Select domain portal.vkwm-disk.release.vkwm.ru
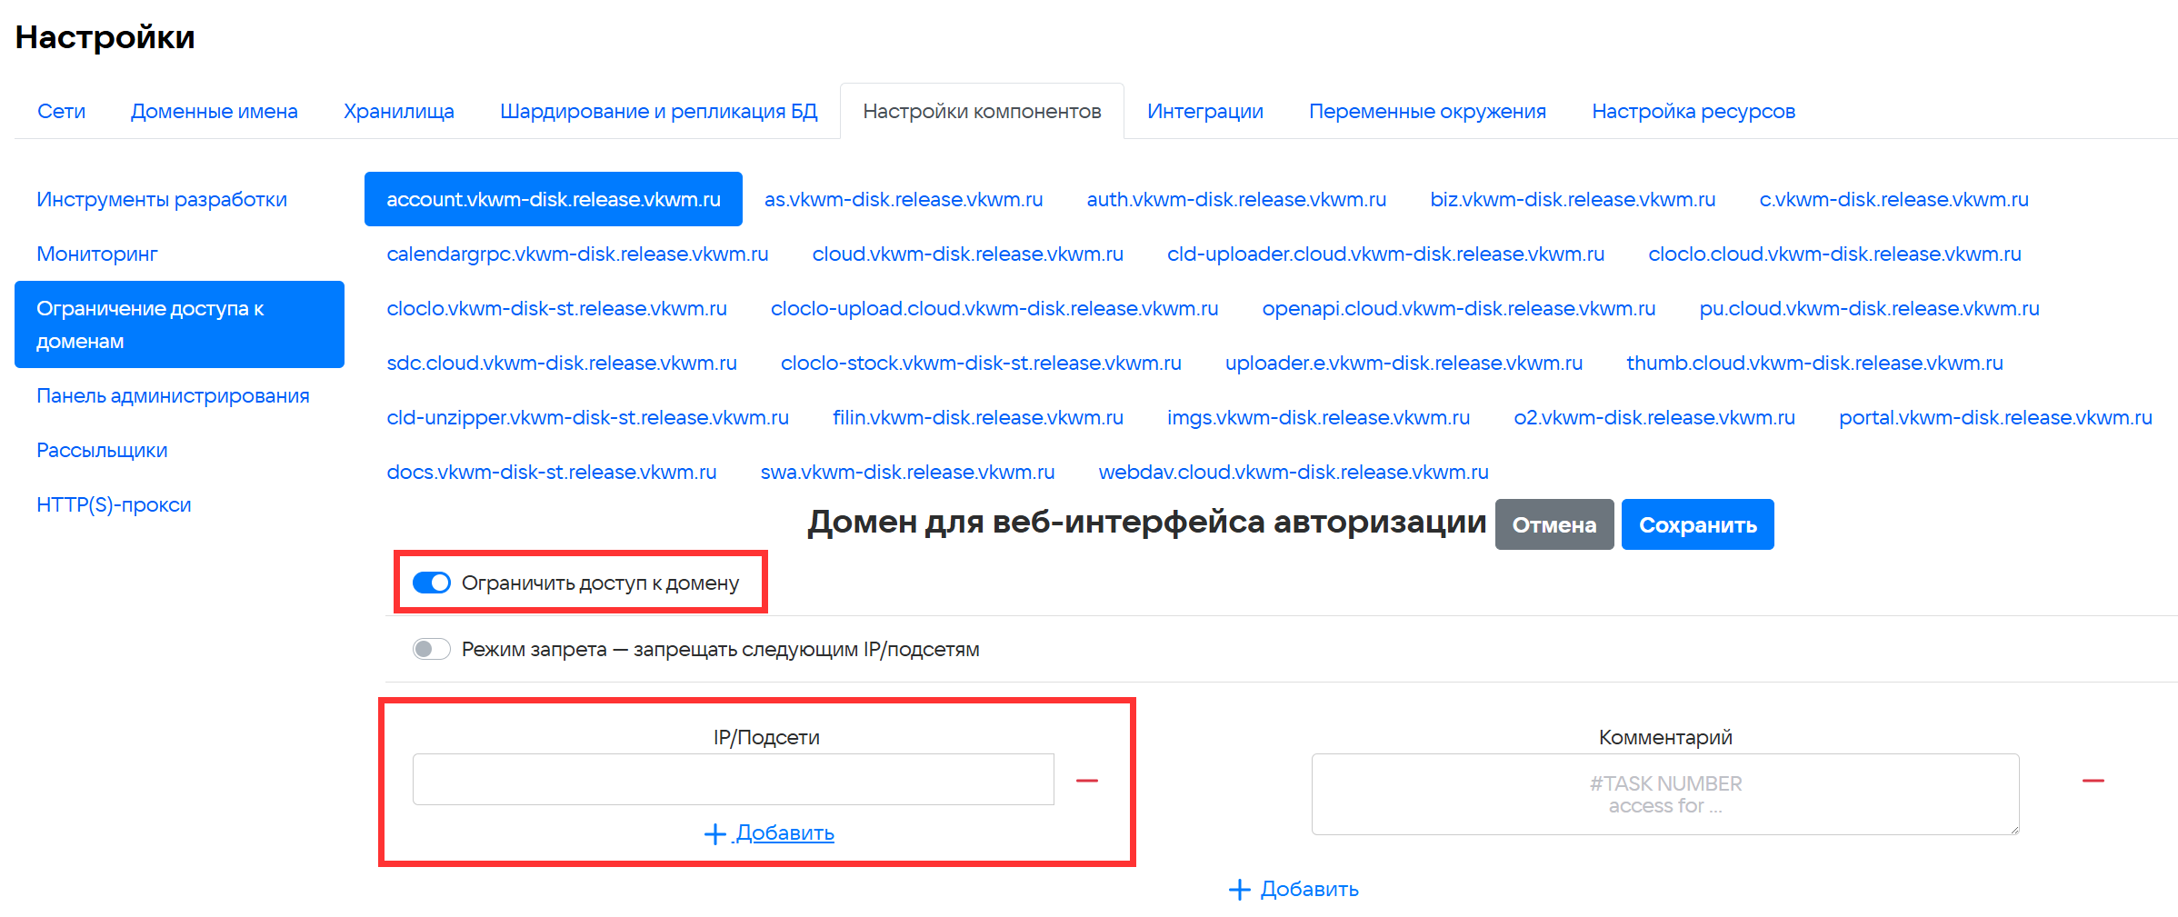Screen dimensions: 2178x917 1994,417
